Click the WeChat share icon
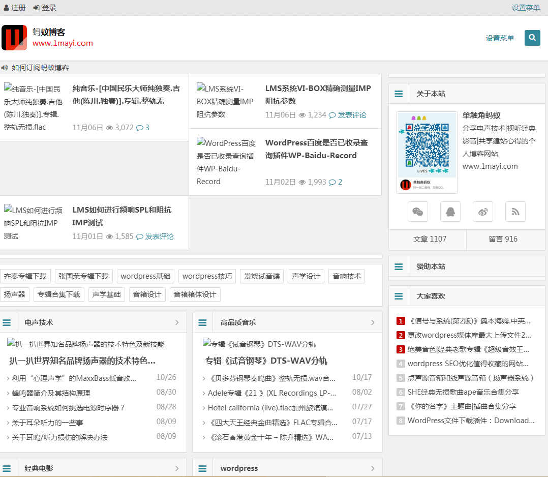This screenshot has height=477, width=548. pyautogui.click(x=417, y=212)
